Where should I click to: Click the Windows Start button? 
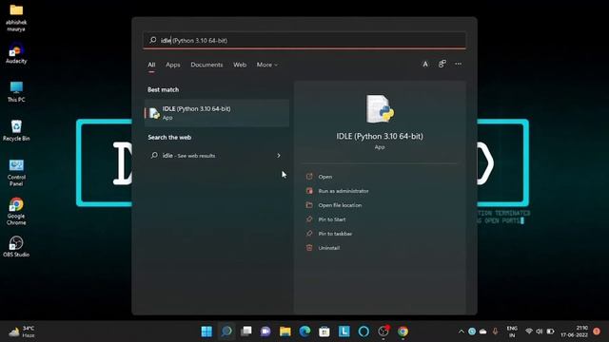(206, 332)
